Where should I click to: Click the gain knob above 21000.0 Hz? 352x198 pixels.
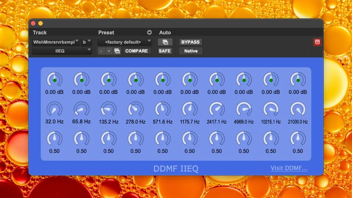tap(298, 80)
